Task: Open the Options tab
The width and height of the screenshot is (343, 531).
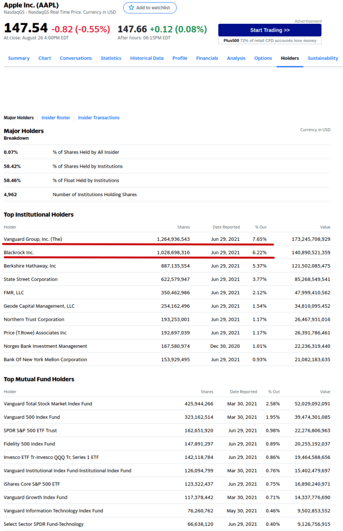Action: click(263, 58)
